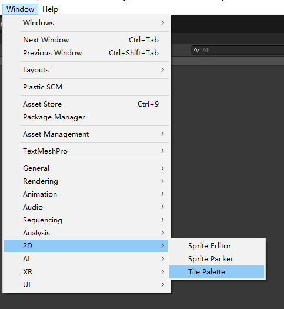Open the Asset Store entry
Image resolution: width=284 pixels, height=309 pixels.
pos(86,104)
